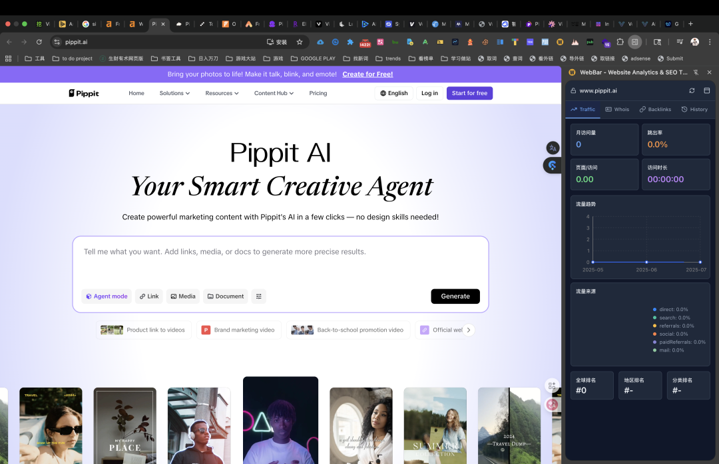This screenshot has width=719, height=464.
Task: Click the Pippit logo in the header
Action: click(84, 94)
